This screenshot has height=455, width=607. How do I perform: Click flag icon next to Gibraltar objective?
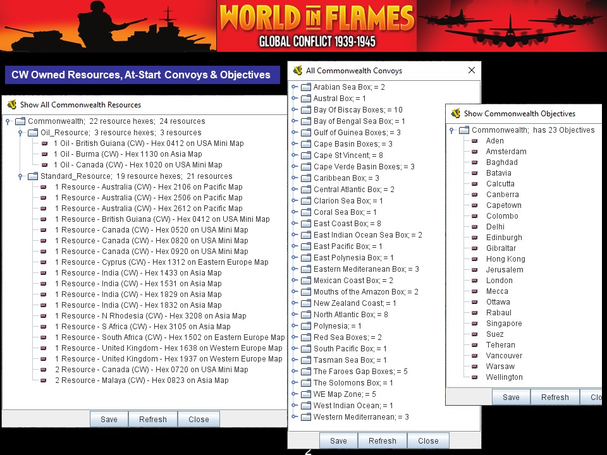475,248
